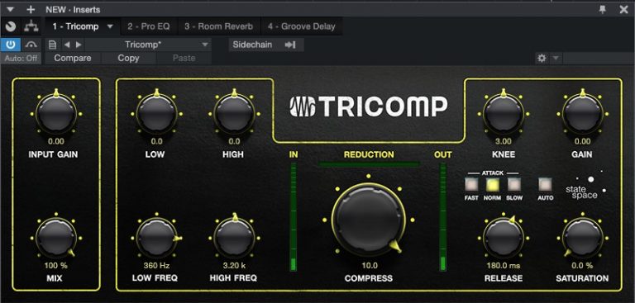The width and height of the screenshot is (635, 303).
Task: Switch to the 4 - Groove Delay tab
Action: pyautogui.click(x=301, y=26)
